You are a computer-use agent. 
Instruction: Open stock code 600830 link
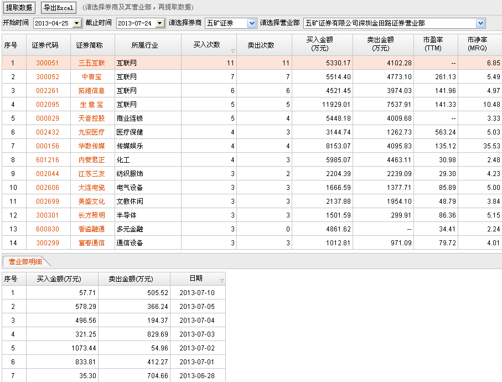pos(47,229)
